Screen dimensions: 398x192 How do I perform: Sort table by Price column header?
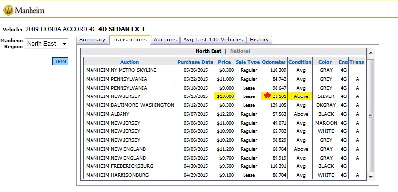point(224,62)
